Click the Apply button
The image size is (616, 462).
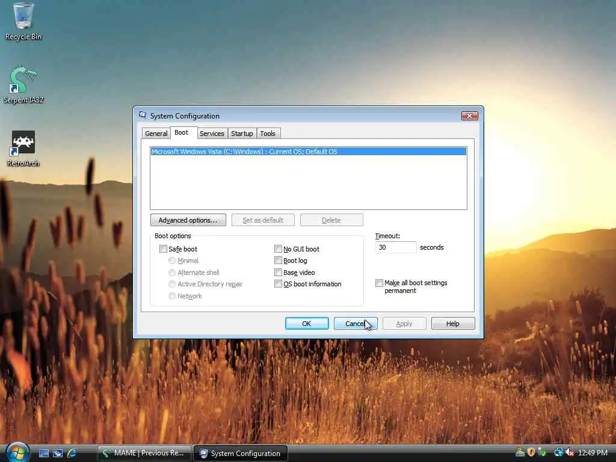coord(404,323)
